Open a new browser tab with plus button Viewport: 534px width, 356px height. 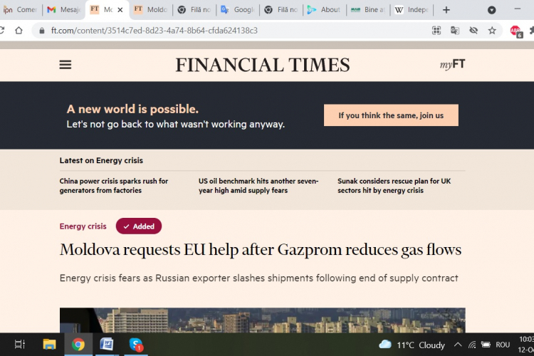click(446, 10)
